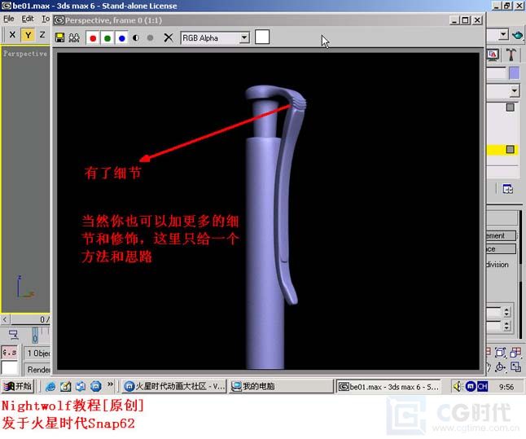Screen dimensions: 526x439
Task: Save the rendered bitmap
Action: 59,37
